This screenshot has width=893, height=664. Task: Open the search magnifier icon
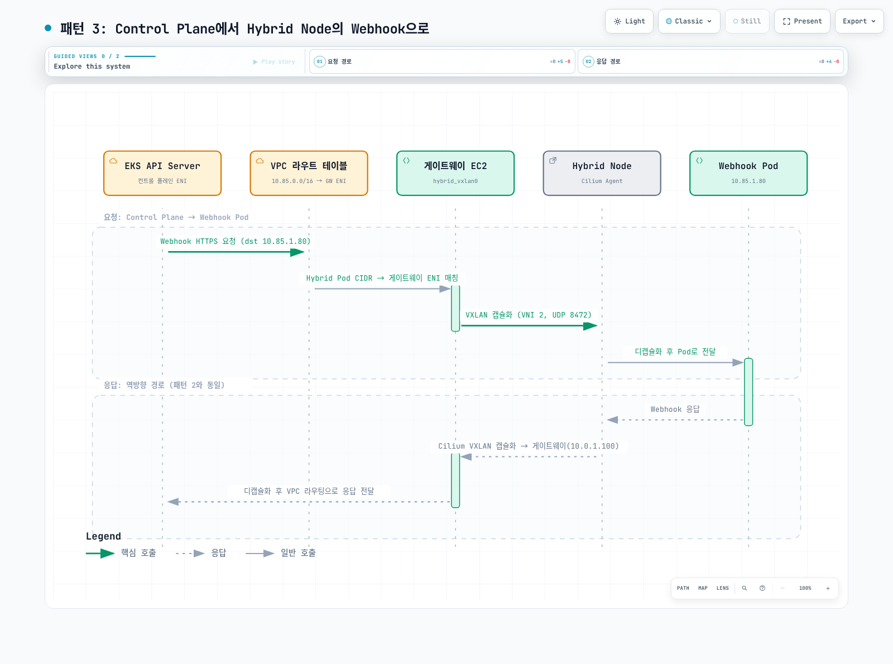coord(745,588)
